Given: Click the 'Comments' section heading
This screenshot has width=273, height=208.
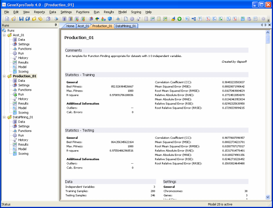Looking at the screenshot, I should [73, 50].
